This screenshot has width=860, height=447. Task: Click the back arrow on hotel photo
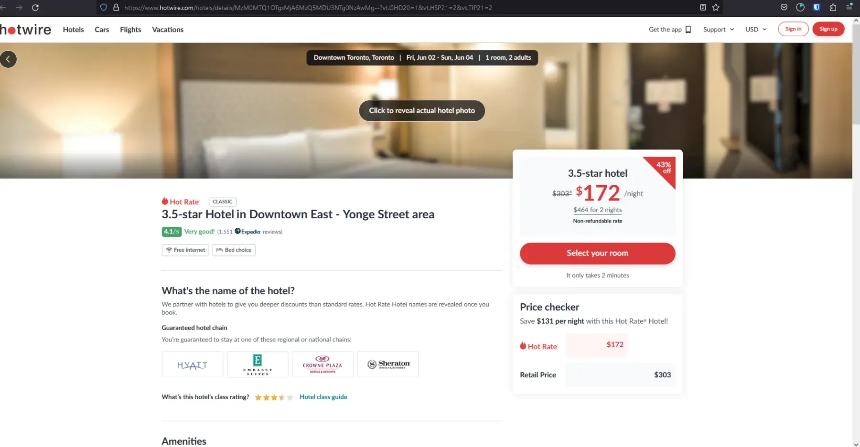pos(8,59)
